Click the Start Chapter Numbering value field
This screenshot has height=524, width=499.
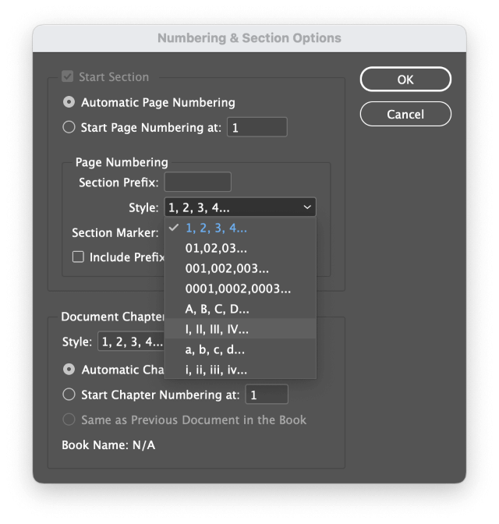coord(267,395)
